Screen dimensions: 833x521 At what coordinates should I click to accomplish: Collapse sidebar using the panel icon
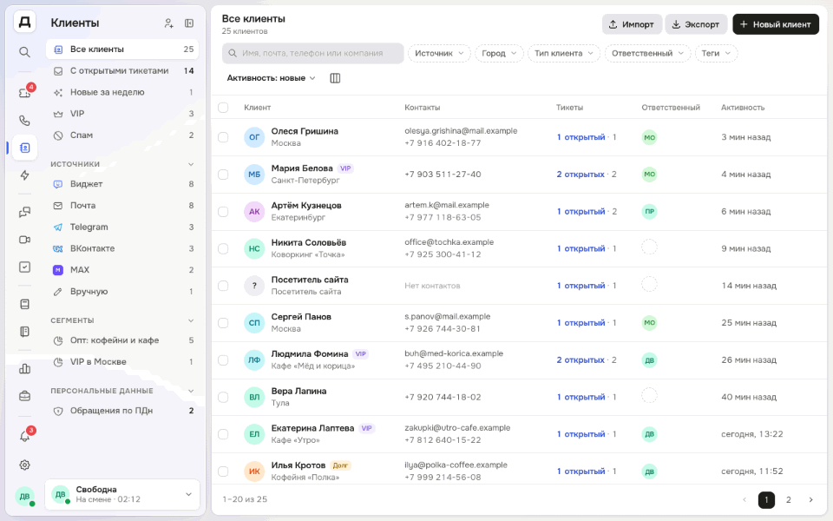(x=189, y=23)
